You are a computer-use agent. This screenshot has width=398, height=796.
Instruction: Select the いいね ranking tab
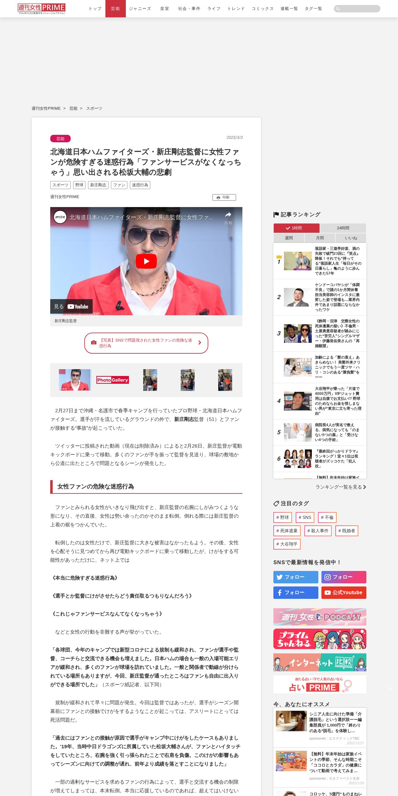(x=351, y=238)
